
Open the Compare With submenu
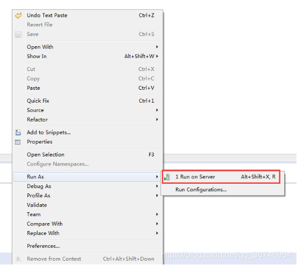click(x=87, y=224)
